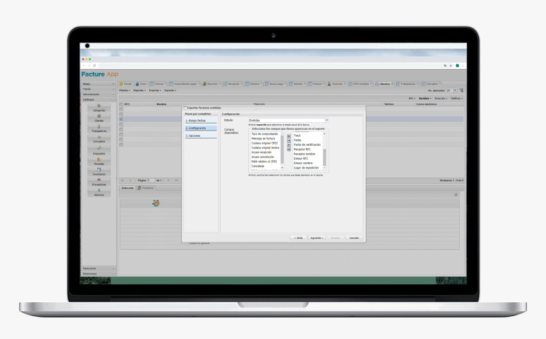Go to step 1.-Rango fechas

click(x=201, y=120)
